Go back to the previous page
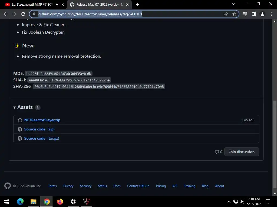Image resolution: width=277 pixels, height=207 pixels. pos(6,14)
